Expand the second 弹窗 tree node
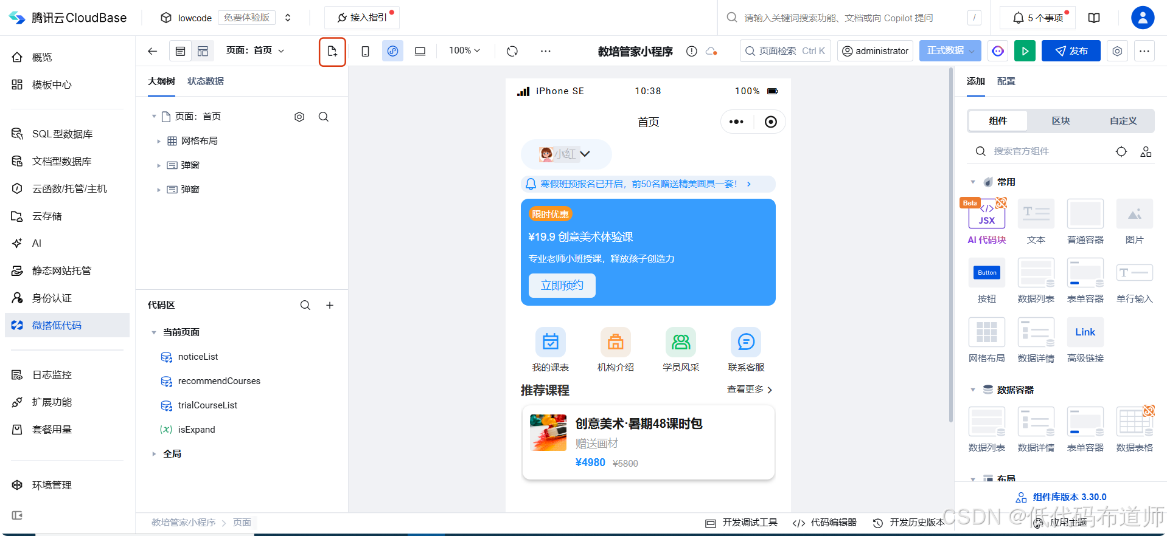The height and width of the screenshot is (536, 1167). point(159,190)
